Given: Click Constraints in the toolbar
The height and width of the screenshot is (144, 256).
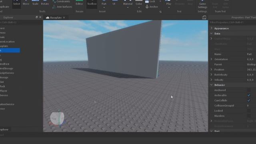Looking at the screenshot, I should coord(61,2).
